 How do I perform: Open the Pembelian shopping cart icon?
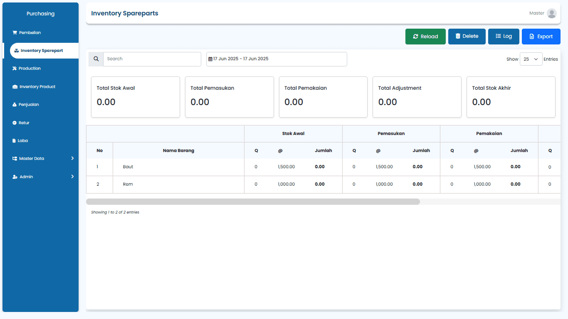15,32
